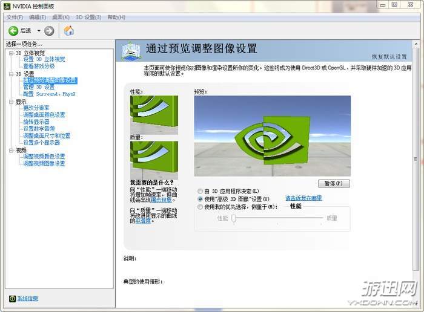Collapse the 显示 tree node
The height and width of the screenshot is (312, 424).
[x=12, y=102]
